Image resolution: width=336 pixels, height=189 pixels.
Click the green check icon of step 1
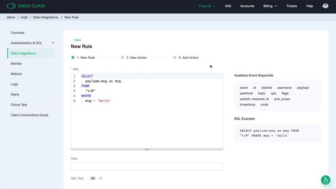73,57
